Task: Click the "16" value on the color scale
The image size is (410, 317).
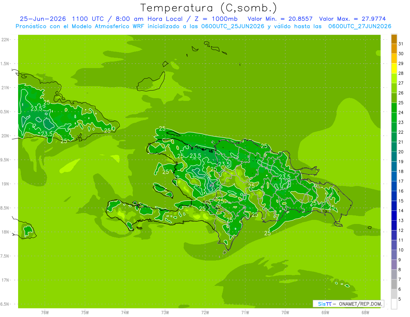Action: pos(401,191)
